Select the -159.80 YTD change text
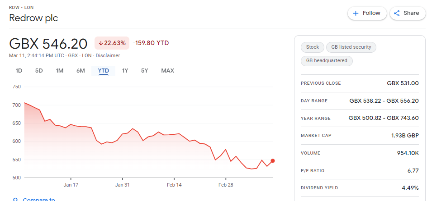 coord(151,43)
